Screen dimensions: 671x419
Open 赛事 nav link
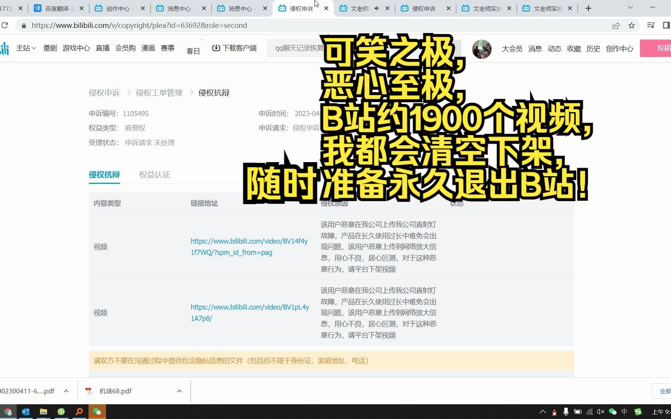(167, 48)
